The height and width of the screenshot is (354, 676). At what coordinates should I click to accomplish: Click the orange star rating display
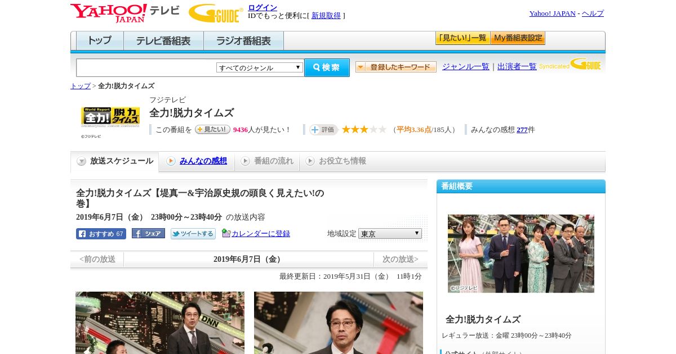(x=364, y=129)
